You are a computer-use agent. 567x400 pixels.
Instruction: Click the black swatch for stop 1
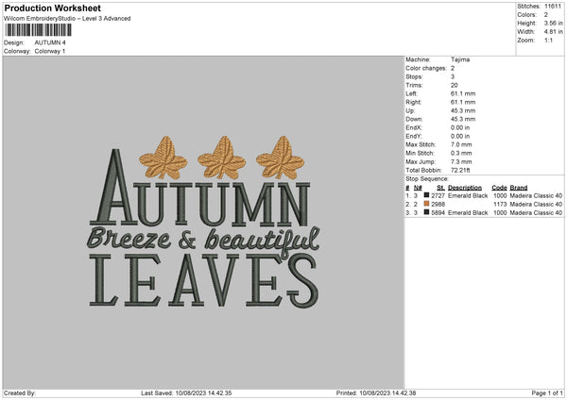pos(428,195)
